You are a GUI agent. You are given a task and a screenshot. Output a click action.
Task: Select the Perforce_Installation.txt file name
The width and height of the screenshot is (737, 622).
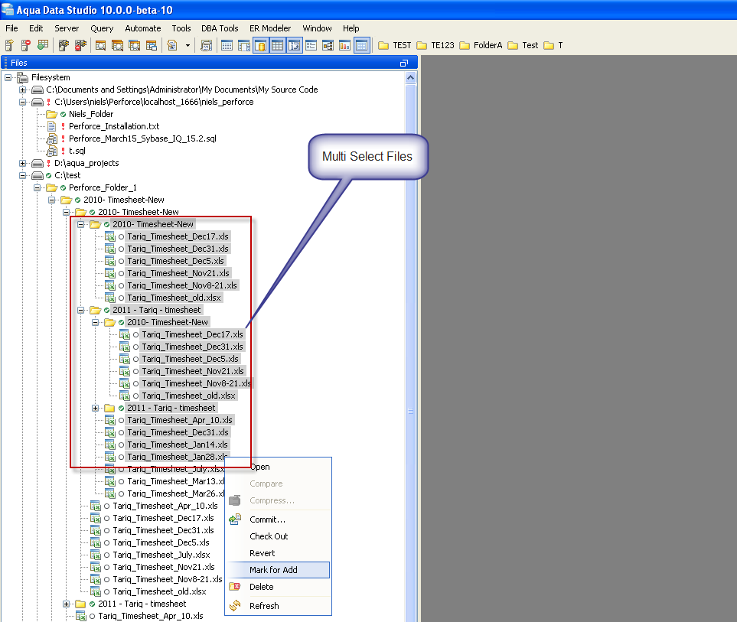click(x=114, y=126)
